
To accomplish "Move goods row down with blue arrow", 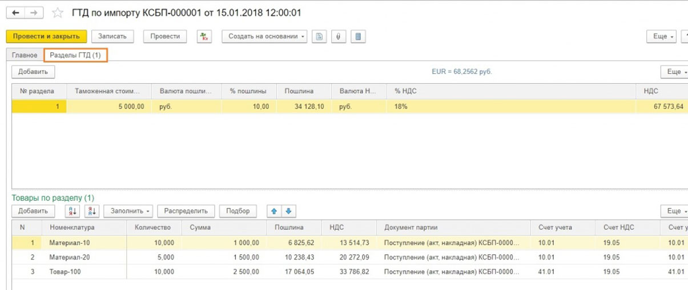I will tap(288, 211).
